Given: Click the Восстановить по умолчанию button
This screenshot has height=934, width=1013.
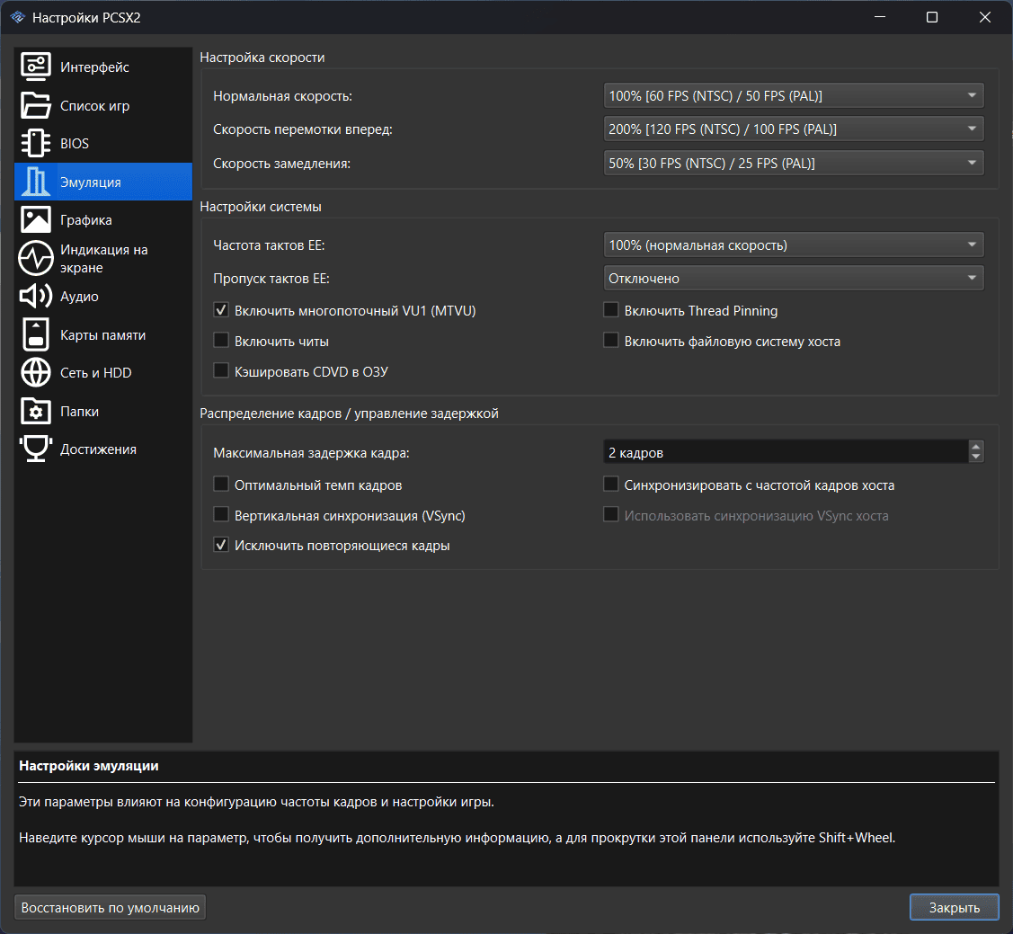Looking at the screenshot, I should [x=110, y=908].
